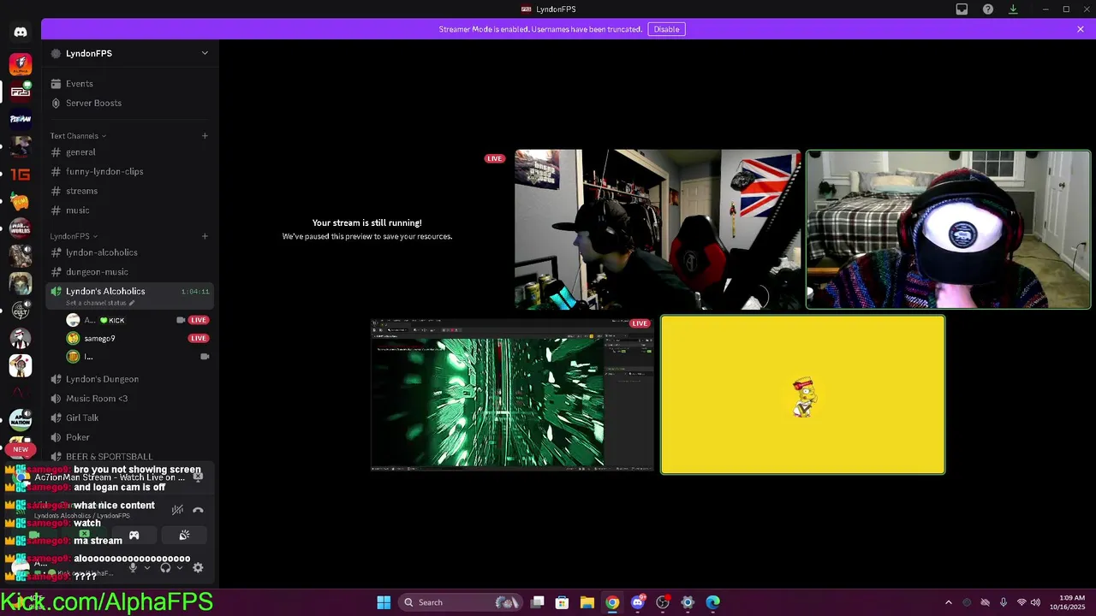Toggle noise suppression icon

click(x=177, y=510)
